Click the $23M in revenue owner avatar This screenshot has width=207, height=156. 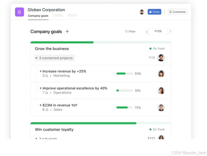(x=161, y=108)
